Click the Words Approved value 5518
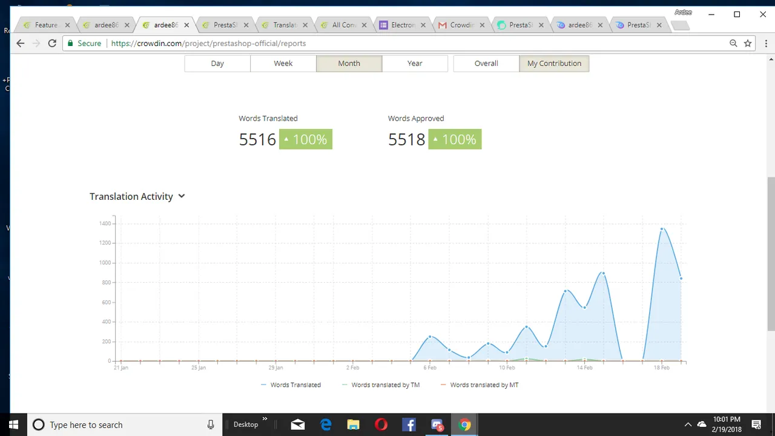The height and width of the screenshot is (436, 775). click(407, 139)
